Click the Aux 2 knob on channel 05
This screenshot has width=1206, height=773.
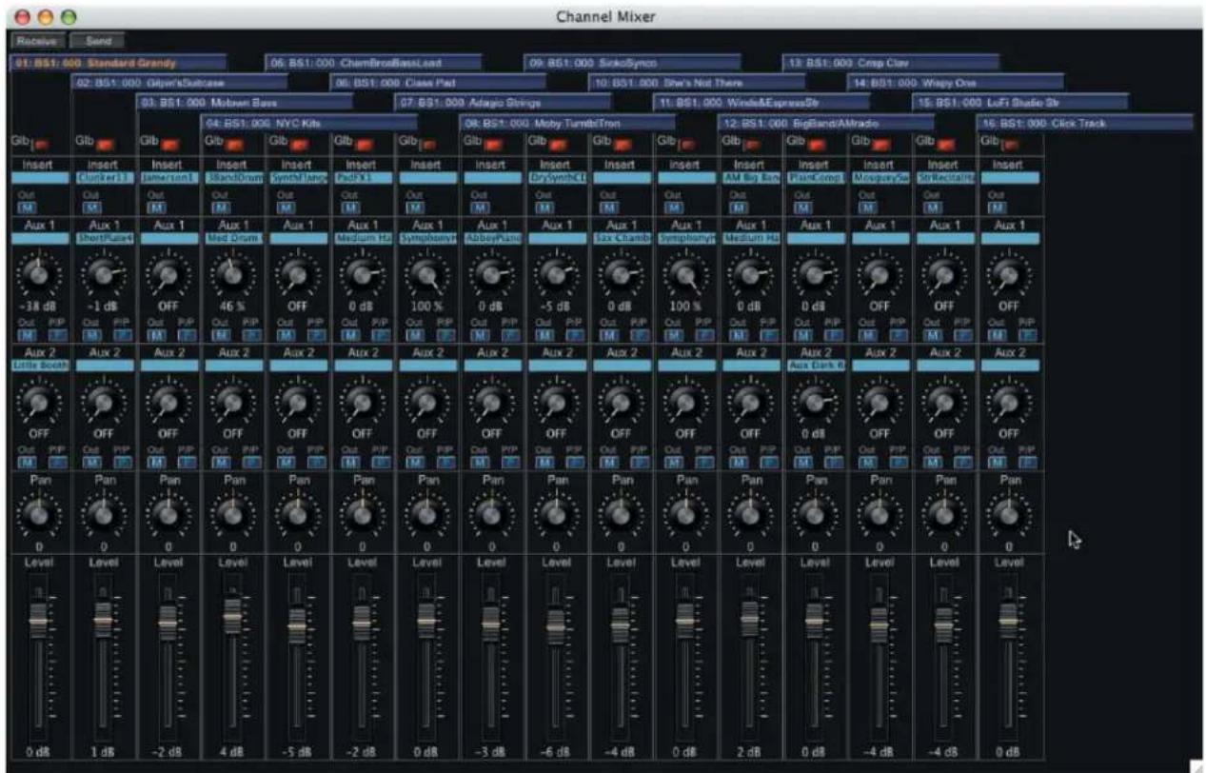point(297,402)
